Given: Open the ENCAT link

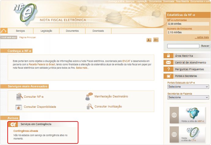Looking at the screenshot, I should coord(126,61).
